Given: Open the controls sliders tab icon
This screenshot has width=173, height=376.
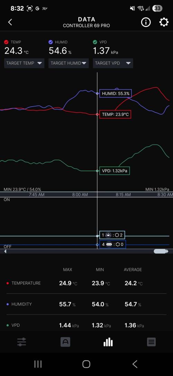Looking at the screenshot, I should pos(21,342).
